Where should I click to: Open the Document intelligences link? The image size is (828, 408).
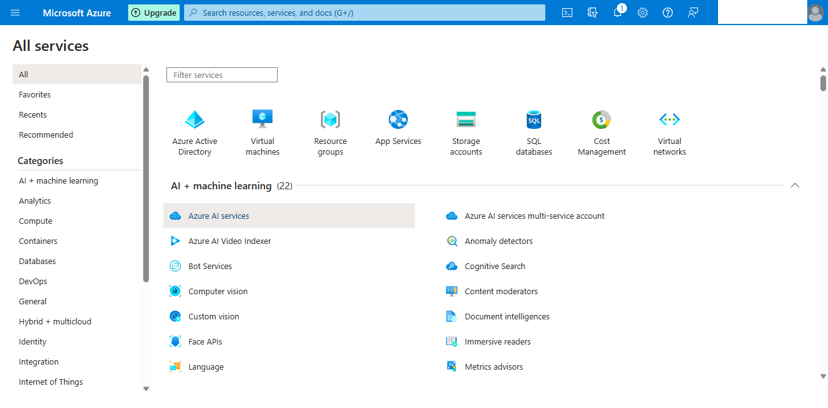coord(507,316)
